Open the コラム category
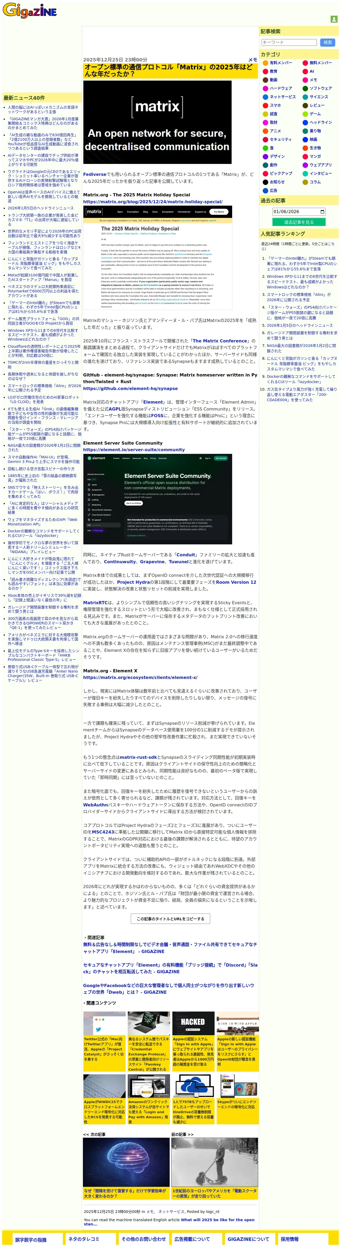Viewport: 341px width, 1247px height. click(315, 182)
